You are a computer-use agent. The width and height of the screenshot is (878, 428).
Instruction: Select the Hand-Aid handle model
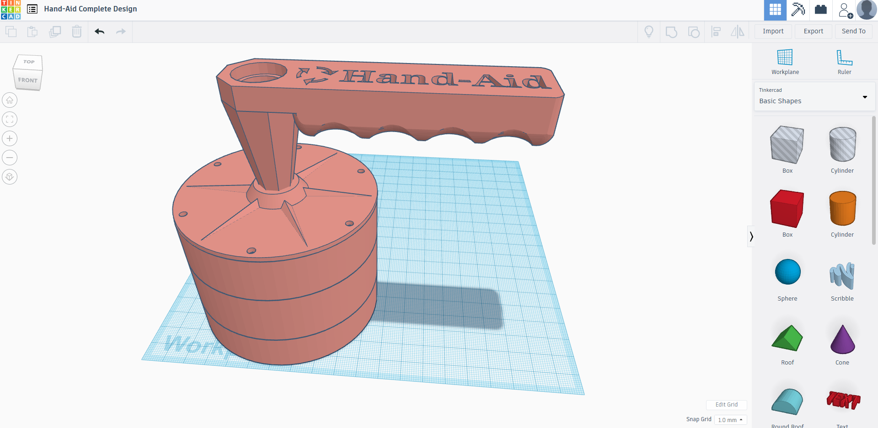(393, 103)
